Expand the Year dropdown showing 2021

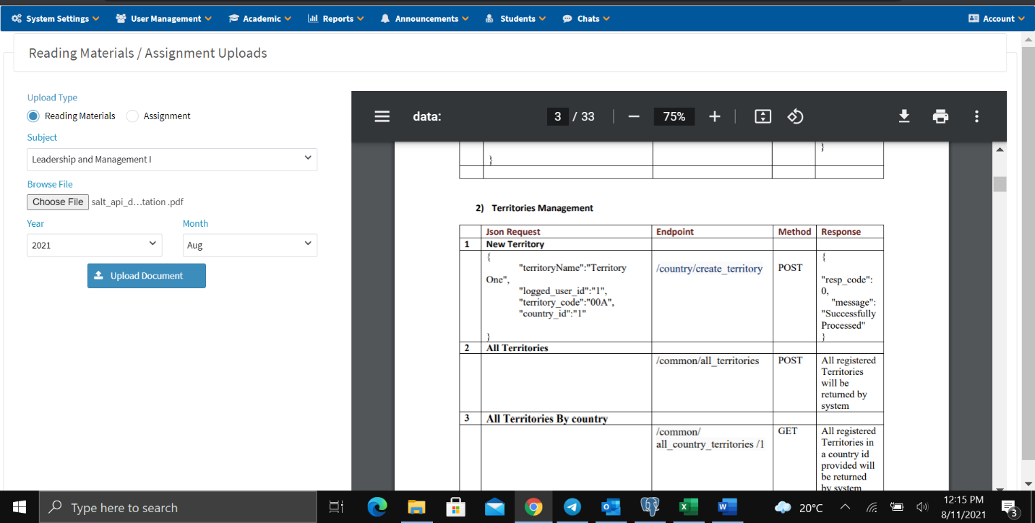click(94, 245)
